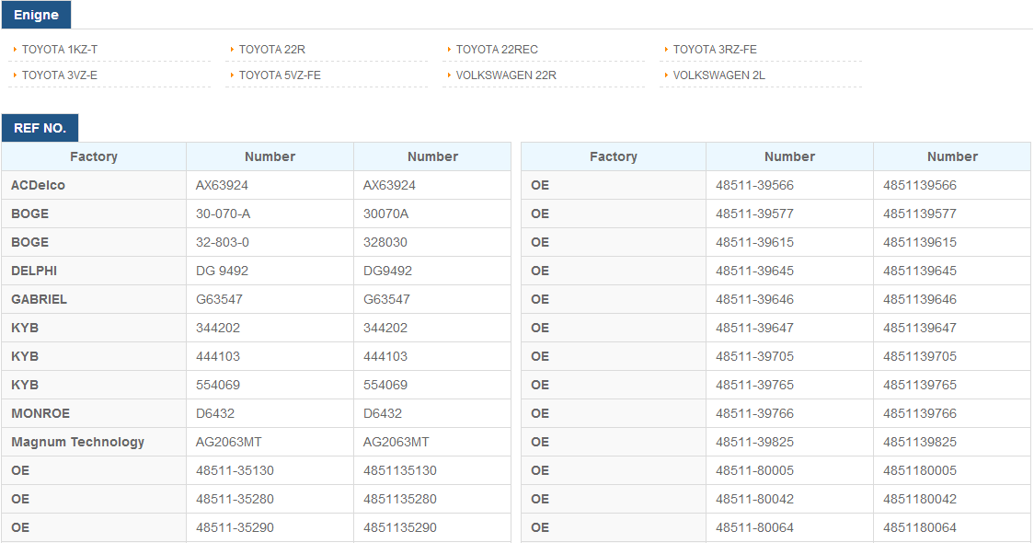Viewport: 1034px width, 543px height.
Task: Click D6432 in the second number column
Action: [x=432, y=413]
